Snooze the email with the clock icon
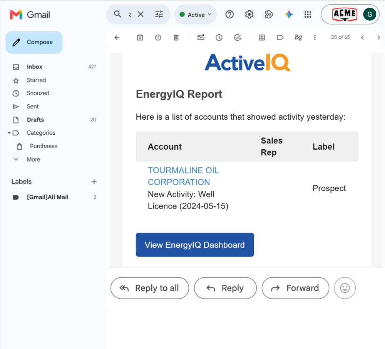Viewport: 385px width, 349px height. (219, 38)
